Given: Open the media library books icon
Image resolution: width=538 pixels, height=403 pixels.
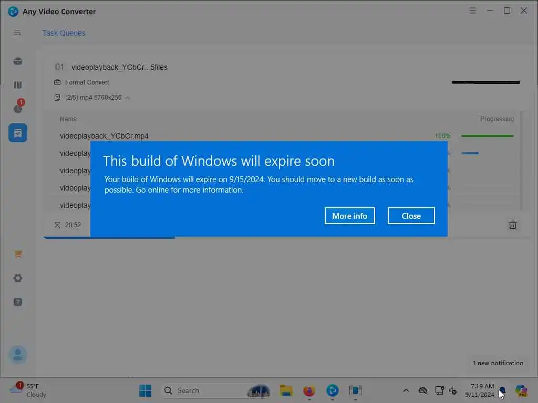Looking at the screenshot, I should pos(18,84).
